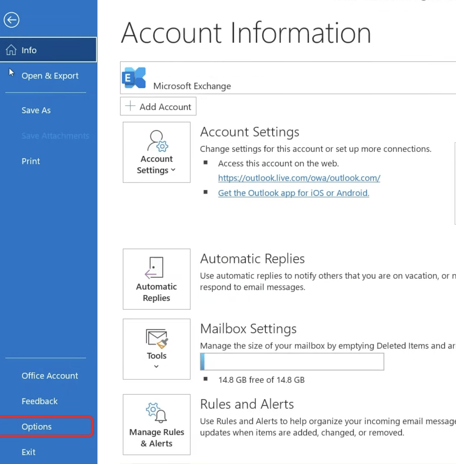Expand the Account Settings dropdown chevron
The height and width of the screenshot is (464, 456).
pyautogui.click(x=173, y=170)
